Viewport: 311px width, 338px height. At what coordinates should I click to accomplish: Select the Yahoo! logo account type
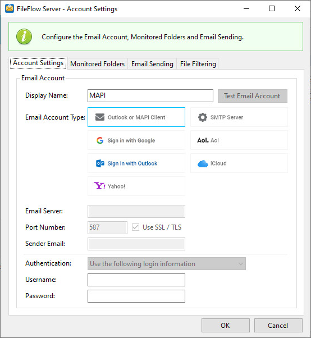click(x=99, y=186)
